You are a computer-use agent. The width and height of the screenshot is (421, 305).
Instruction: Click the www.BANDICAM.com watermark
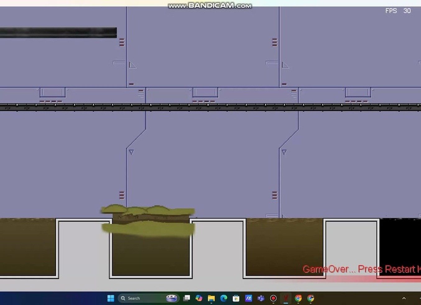(x=210, y=6)
